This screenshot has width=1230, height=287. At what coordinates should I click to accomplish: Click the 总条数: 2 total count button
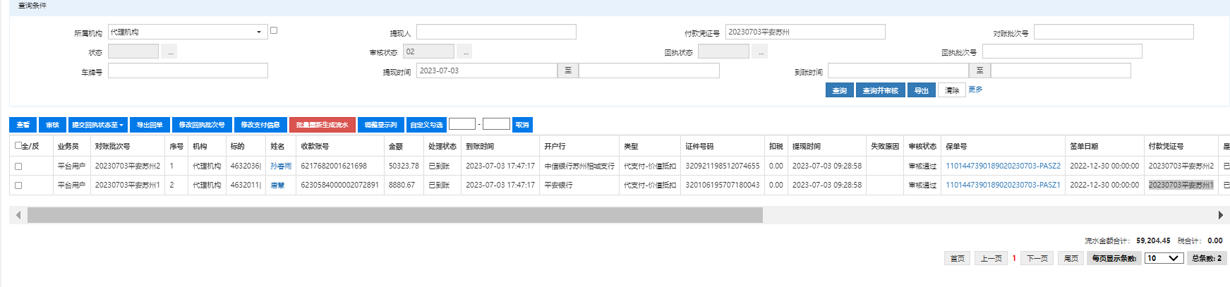1207,258
